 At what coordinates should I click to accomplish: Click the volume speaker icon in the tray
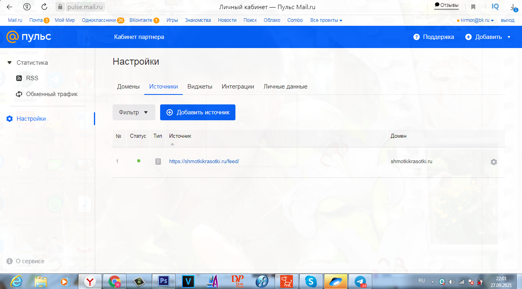click(451, 282)
